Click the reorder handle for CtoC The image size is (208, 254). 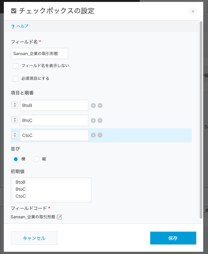[15, 135]
